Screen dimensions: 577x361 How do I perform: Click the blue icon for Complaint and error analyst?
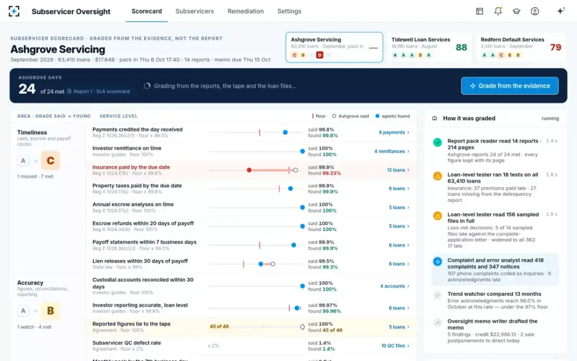(438, 261)
